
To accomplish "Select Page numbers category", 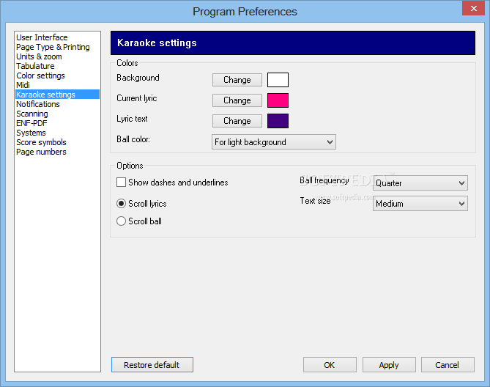I will 41,152.
